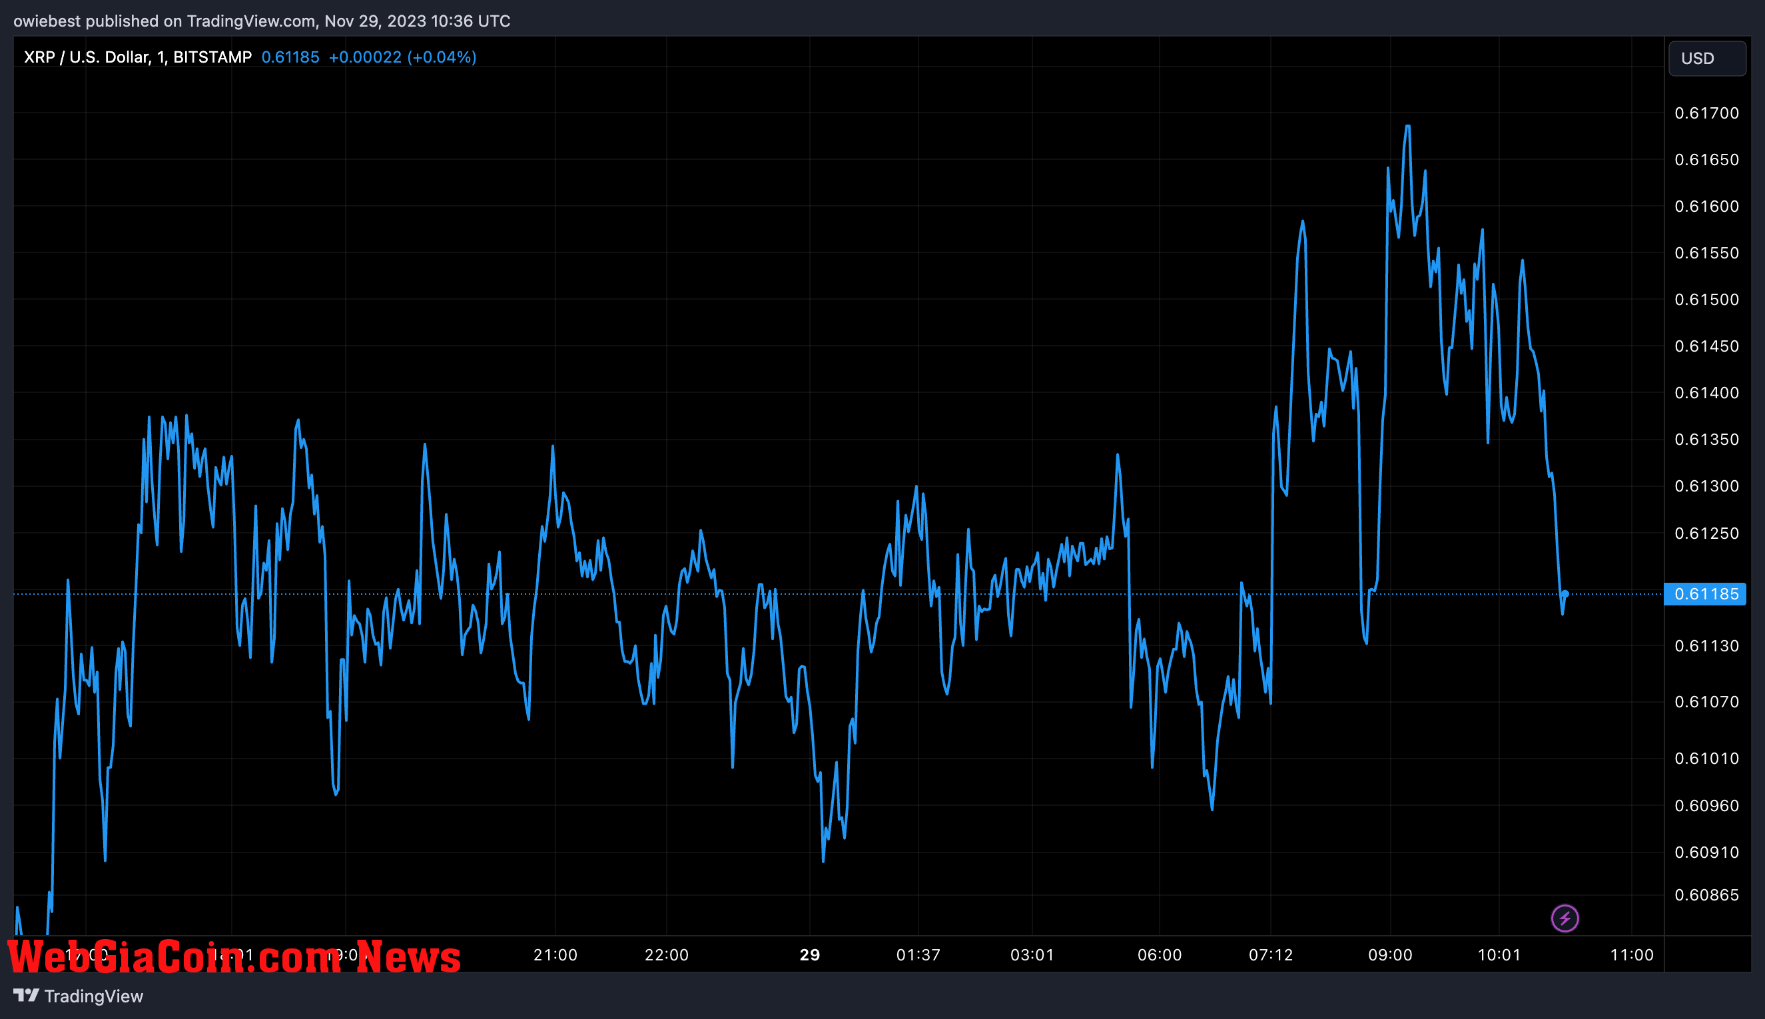Click the purple lightning bolt icon

[x=1565, y=918]
